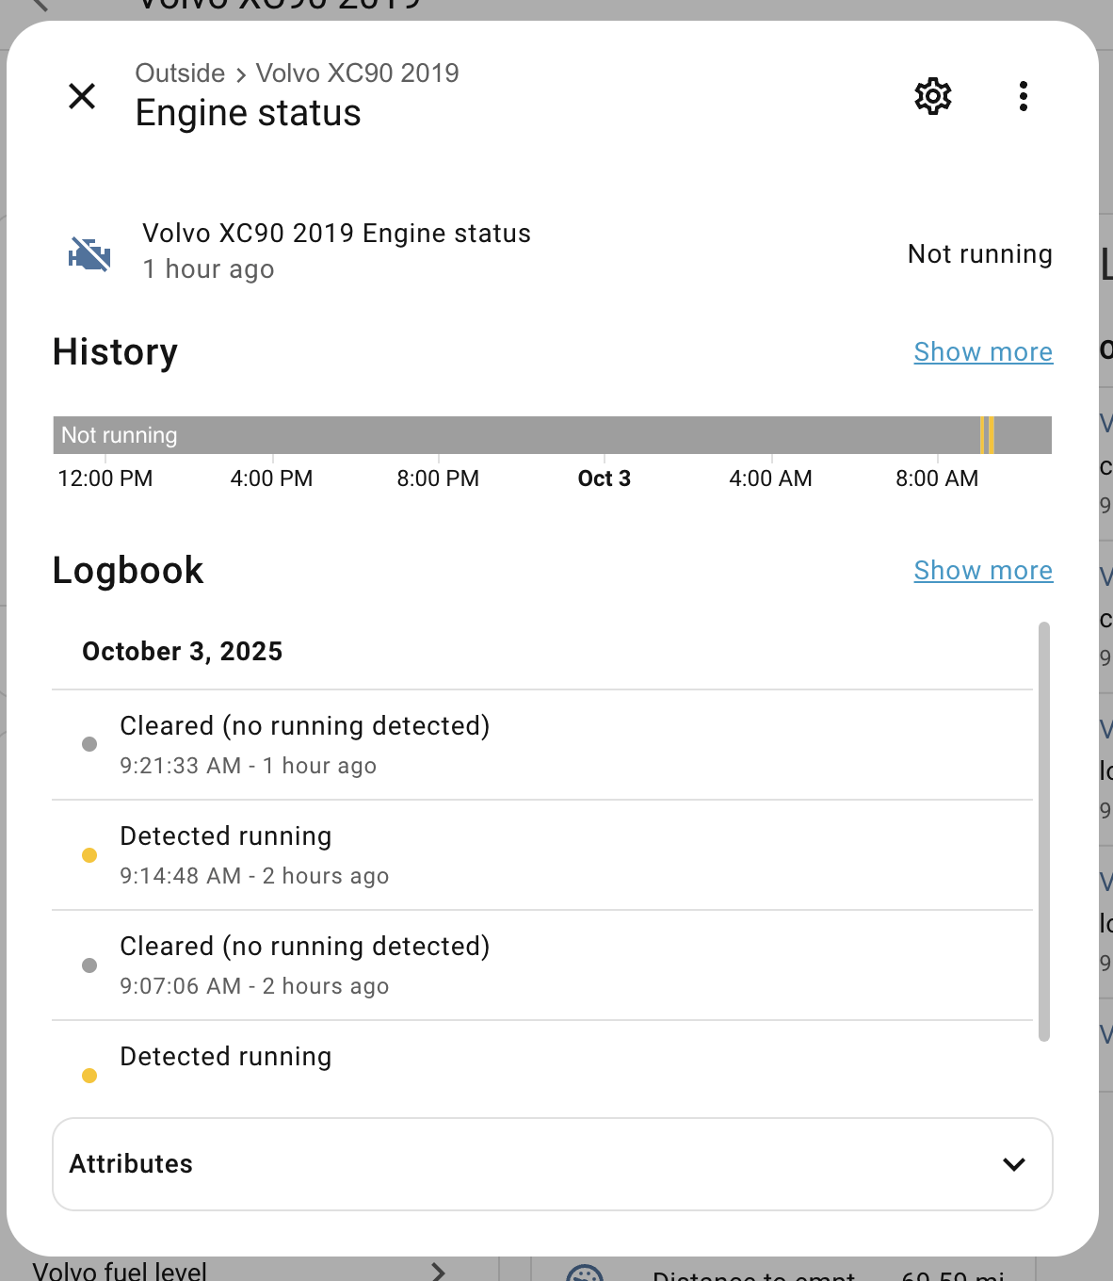This screenshot has height=1281, width=1113.
Task: Click the yellow running marker in history bar
Action: (987, 435)
